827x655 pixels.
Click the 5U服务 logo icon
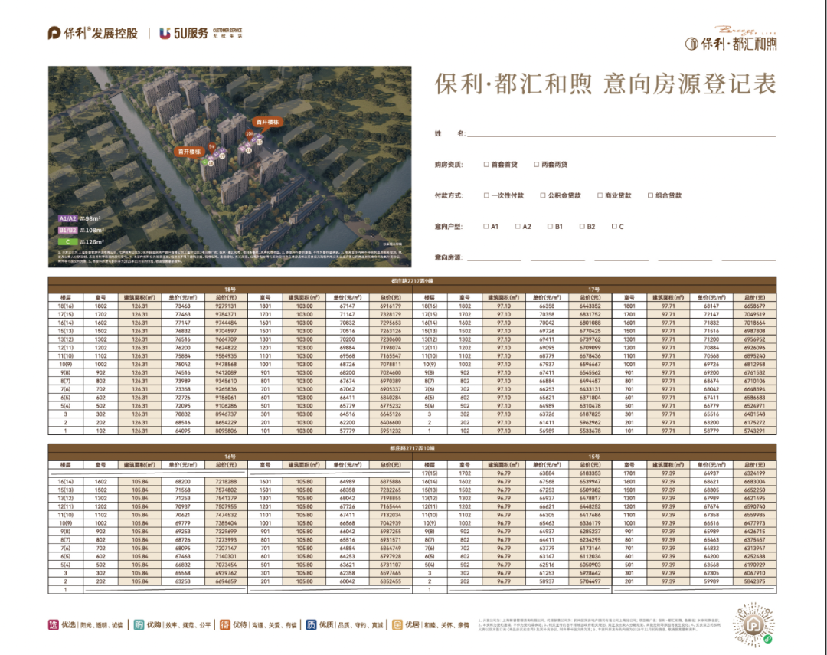coord(165,33)
